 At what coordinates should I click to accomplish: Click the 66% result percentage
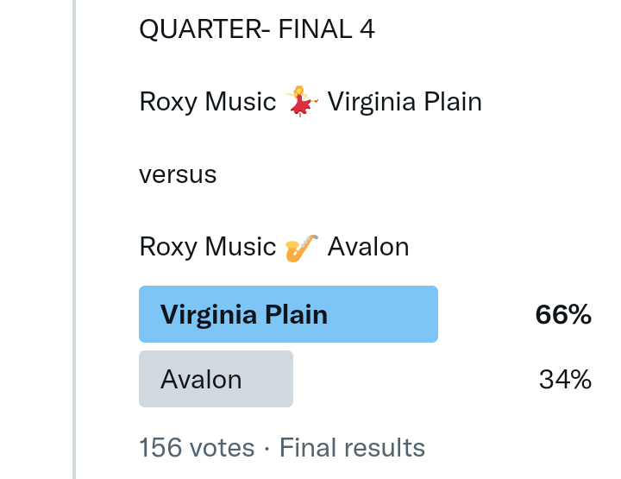(563, 315)
